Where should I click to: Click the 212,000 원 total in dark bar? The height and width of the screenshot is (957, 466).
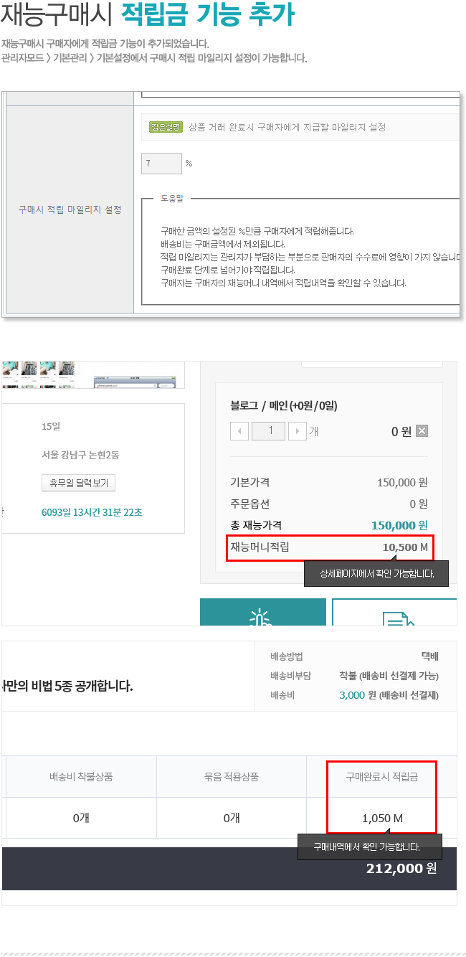401,868
